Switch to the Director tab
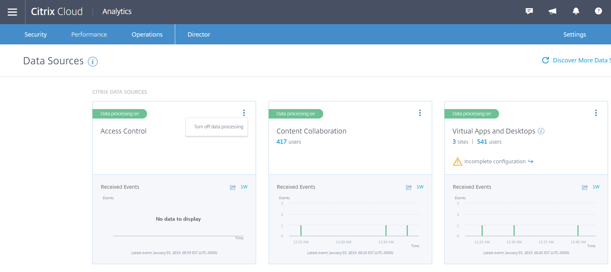 199,34
